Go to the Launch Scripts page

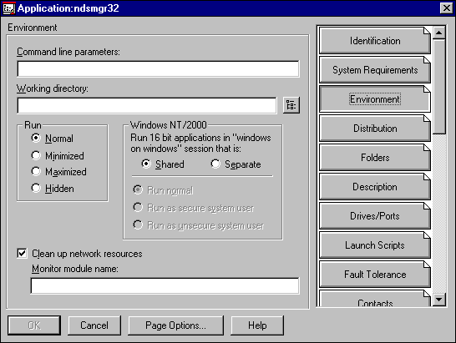pos(375,245)
